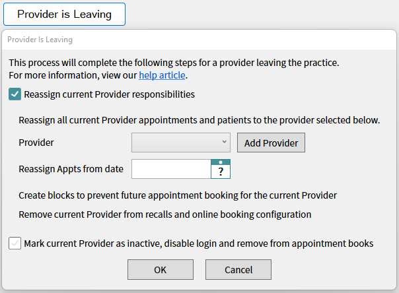Screen dimensions: 399x293
Task: Confirm the dialog with OK
Action: click(x=160, y=269)
